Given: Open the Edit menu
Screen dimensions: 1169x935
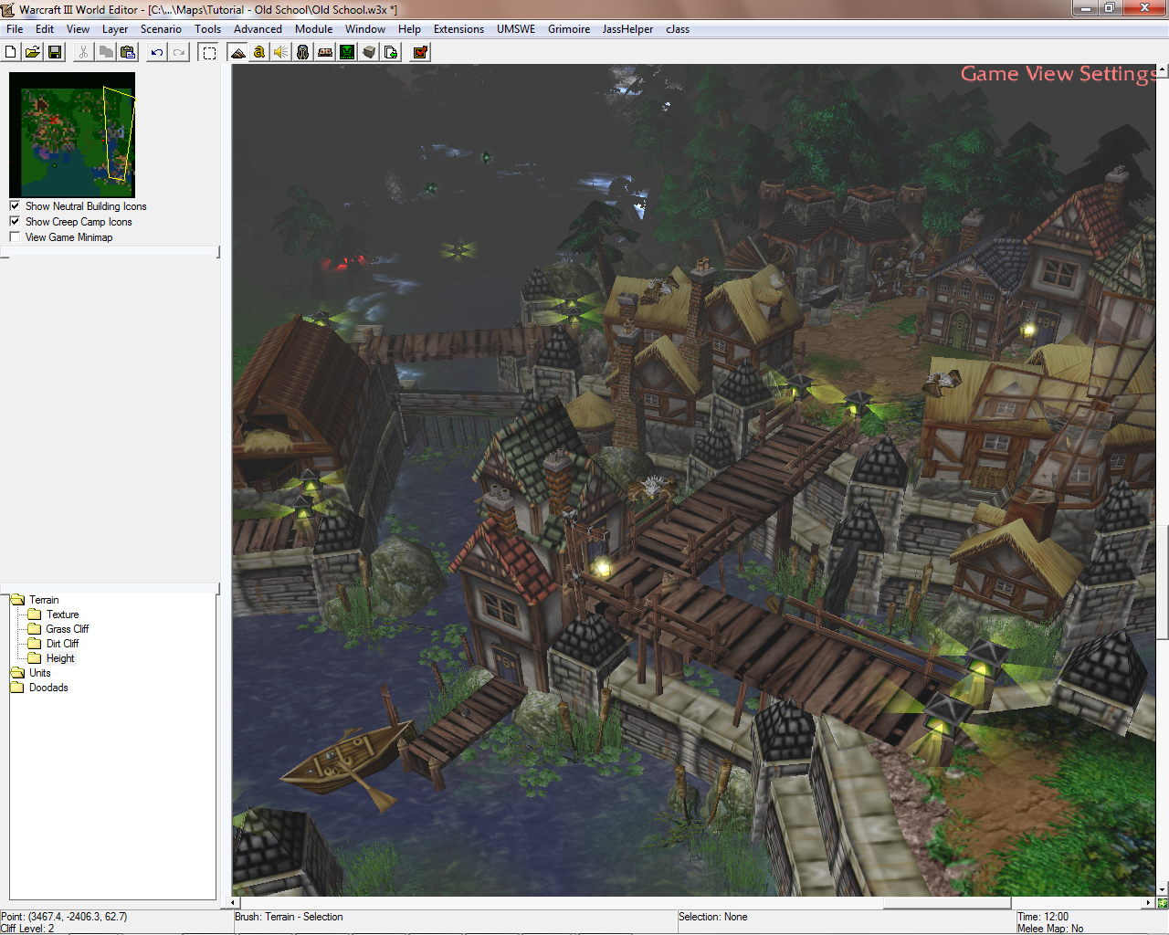Looking at the screenshot, I should tap(45, 29).
